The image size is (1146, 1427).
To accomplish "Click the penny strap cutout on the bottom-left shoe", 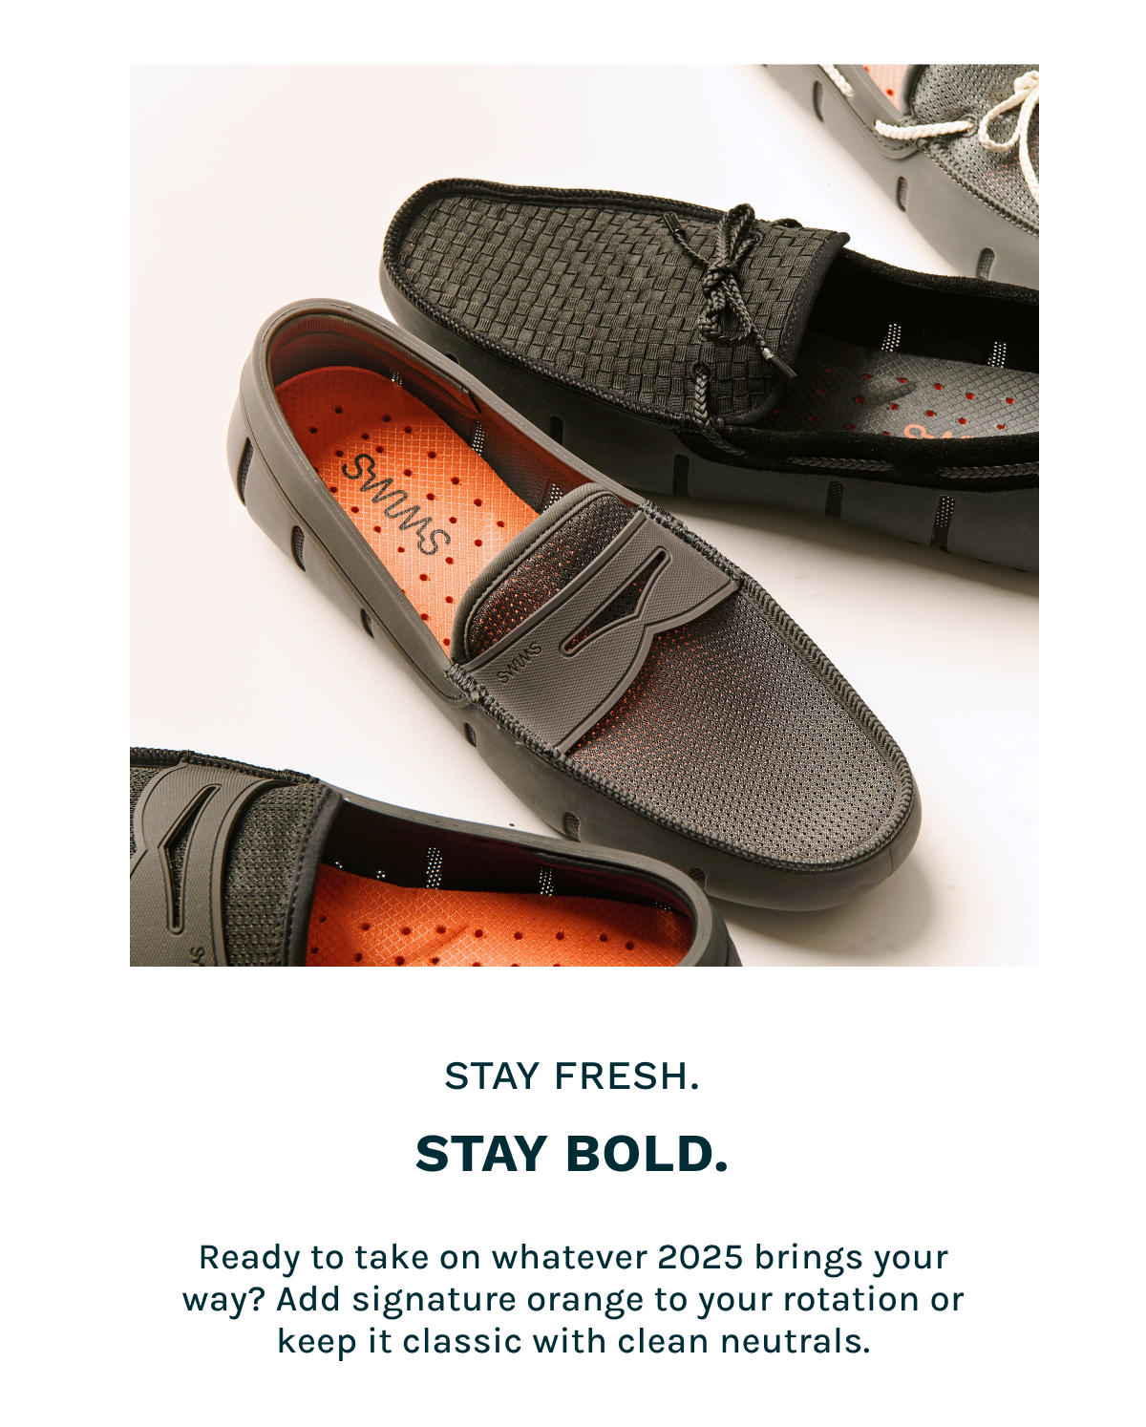I will click(178, 856).
